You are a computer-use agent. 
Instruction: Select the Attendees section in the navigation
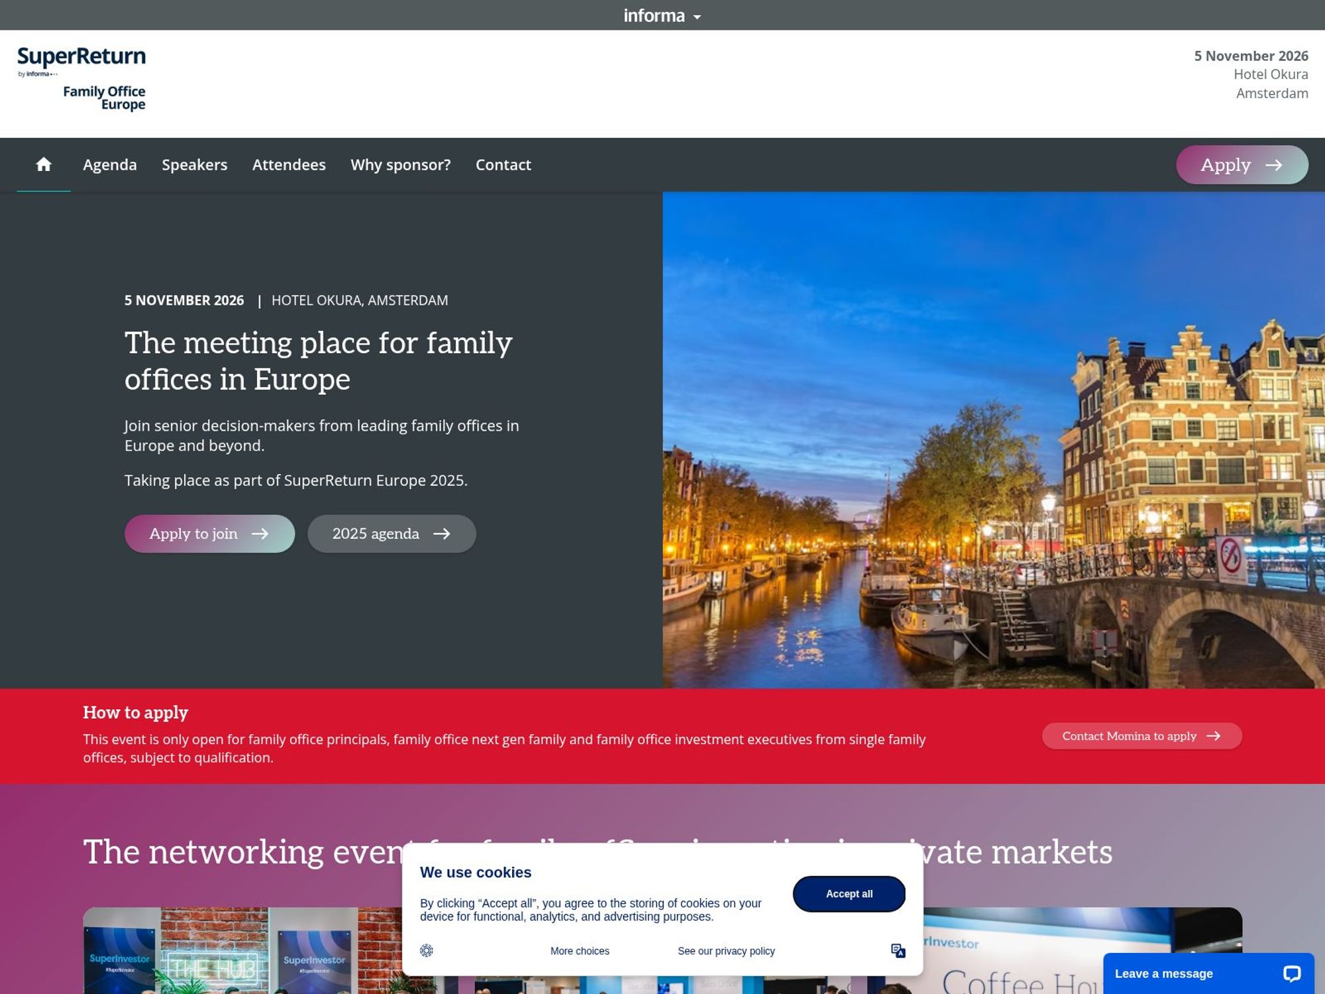(x=289, y=164)
